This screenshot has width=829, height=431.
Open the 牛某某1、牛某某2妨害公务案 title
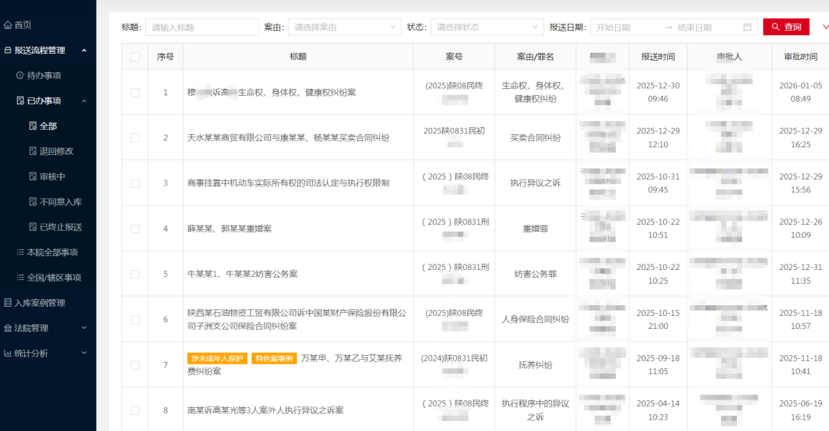pos(243,274)
